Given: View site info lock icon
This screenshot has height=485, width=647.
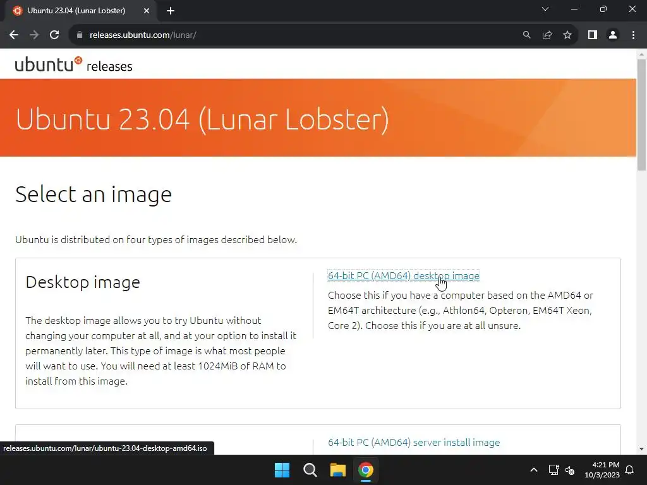Looking at the screenshot, I should [80, 35].
